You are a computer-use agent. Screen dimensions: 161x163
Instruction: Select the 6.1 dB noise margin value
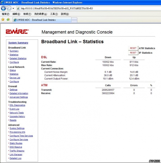click(x=108, y=72)
